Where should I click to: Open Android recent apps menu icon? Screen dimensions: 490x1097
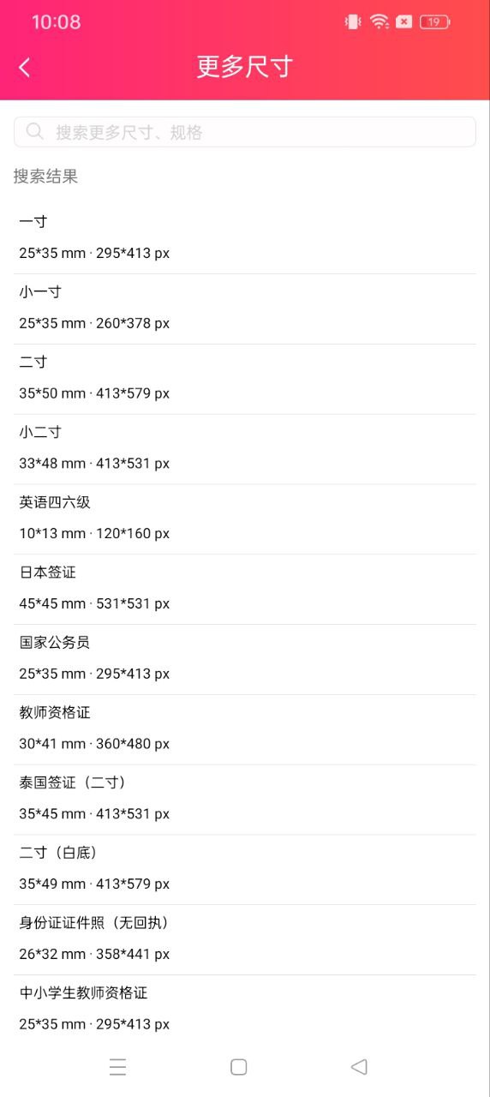point(118,1066)
